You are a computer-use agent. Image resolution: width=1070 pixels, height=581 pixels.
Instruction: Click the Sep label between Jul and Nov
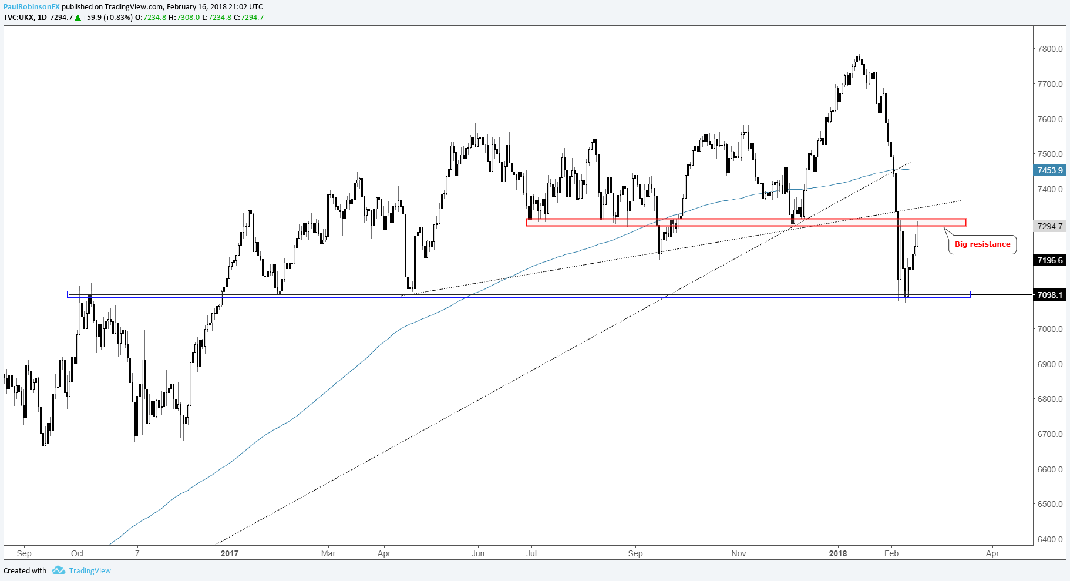point(635,553)
